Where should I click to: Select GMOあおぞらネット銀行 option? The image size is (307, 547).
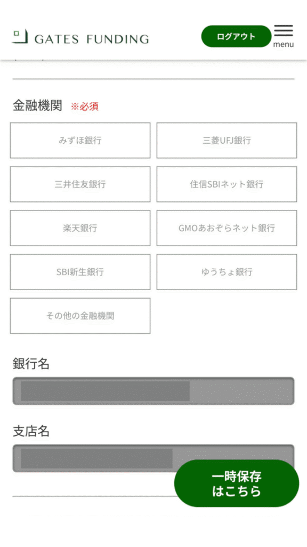point(227,228)
